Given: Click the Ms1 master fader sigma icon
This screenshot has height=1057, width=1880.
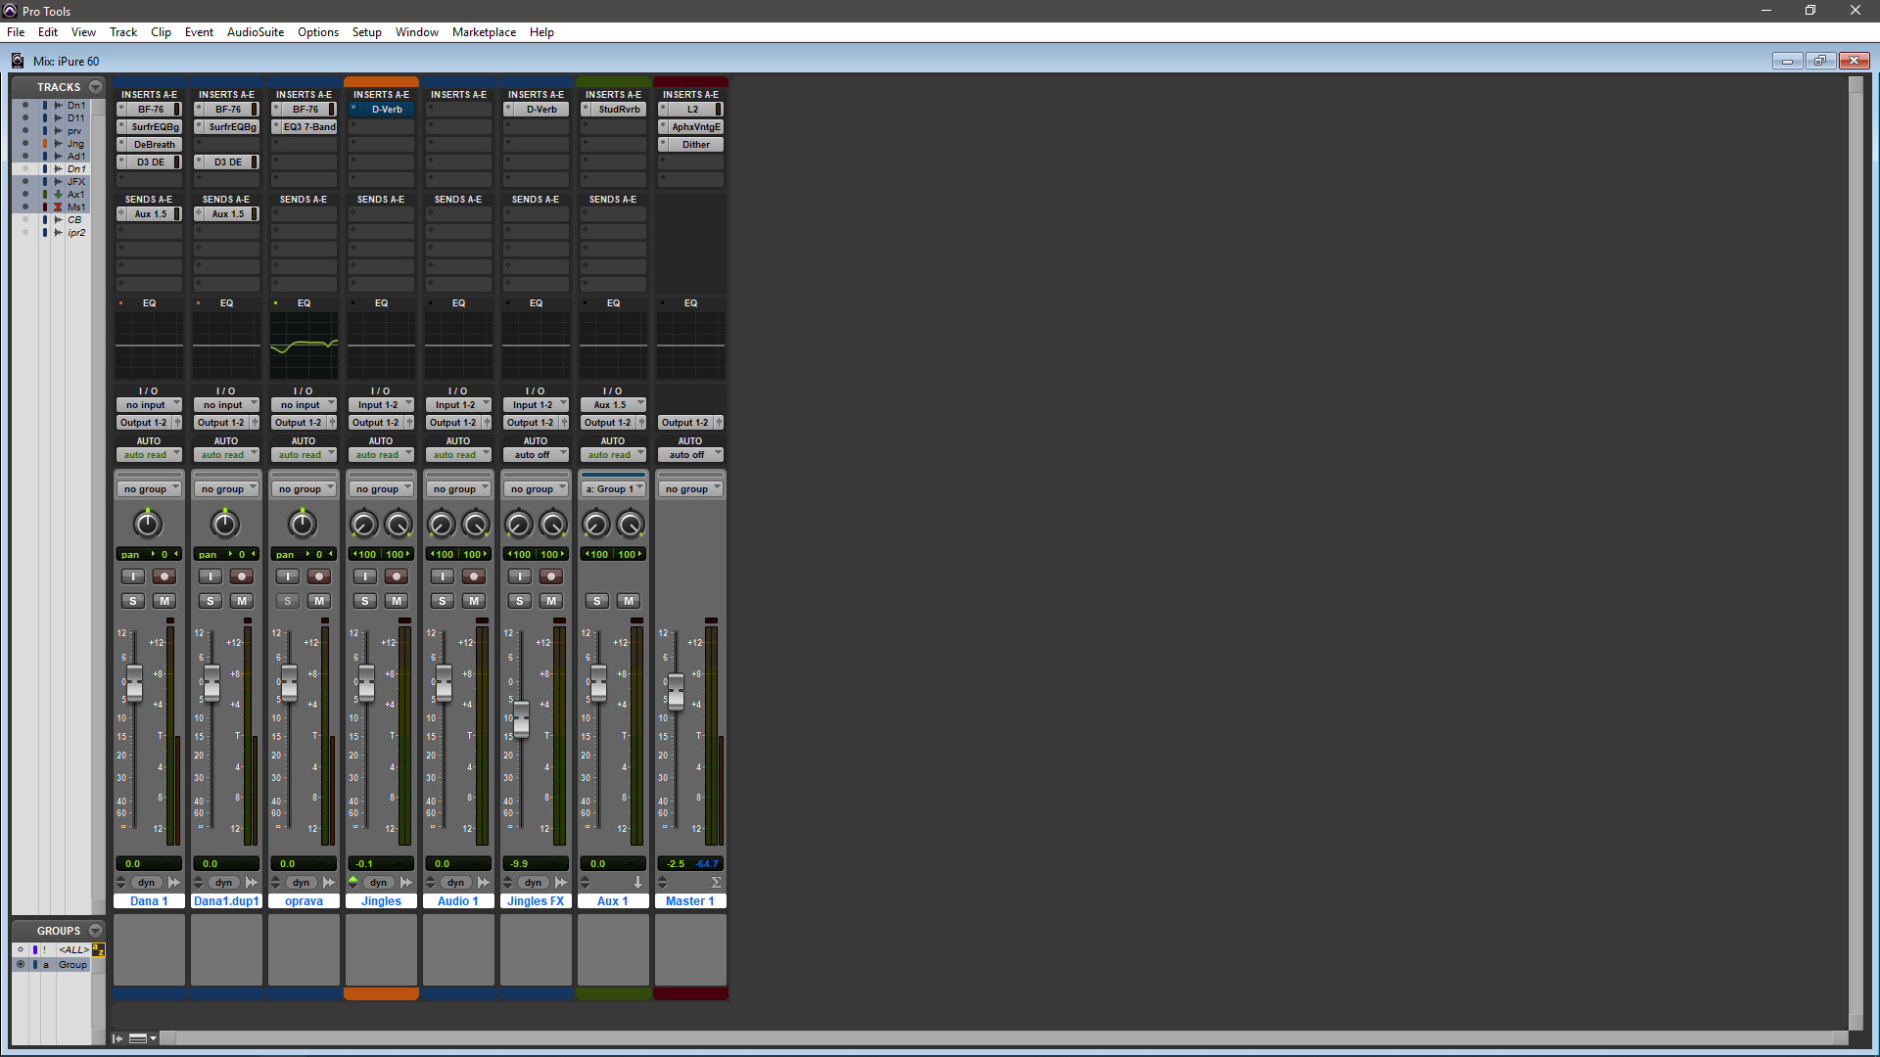Looking at the screenshot, I should pyautogui.click(x=58, y=207).
